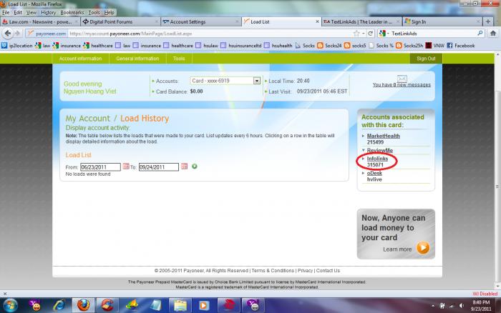Click the orange Learn more arrow button

[423, 247]
